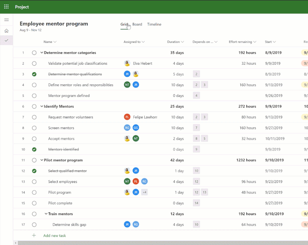Collapse the Pilot mentor program group
This screenshot has height=245, width=308.
[42, 160]
